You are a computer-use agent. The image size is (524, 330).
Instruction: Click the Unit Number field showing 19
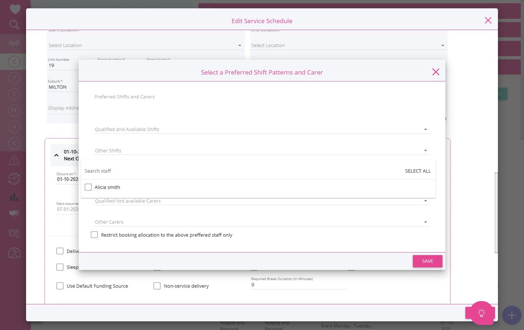point(63,65)
